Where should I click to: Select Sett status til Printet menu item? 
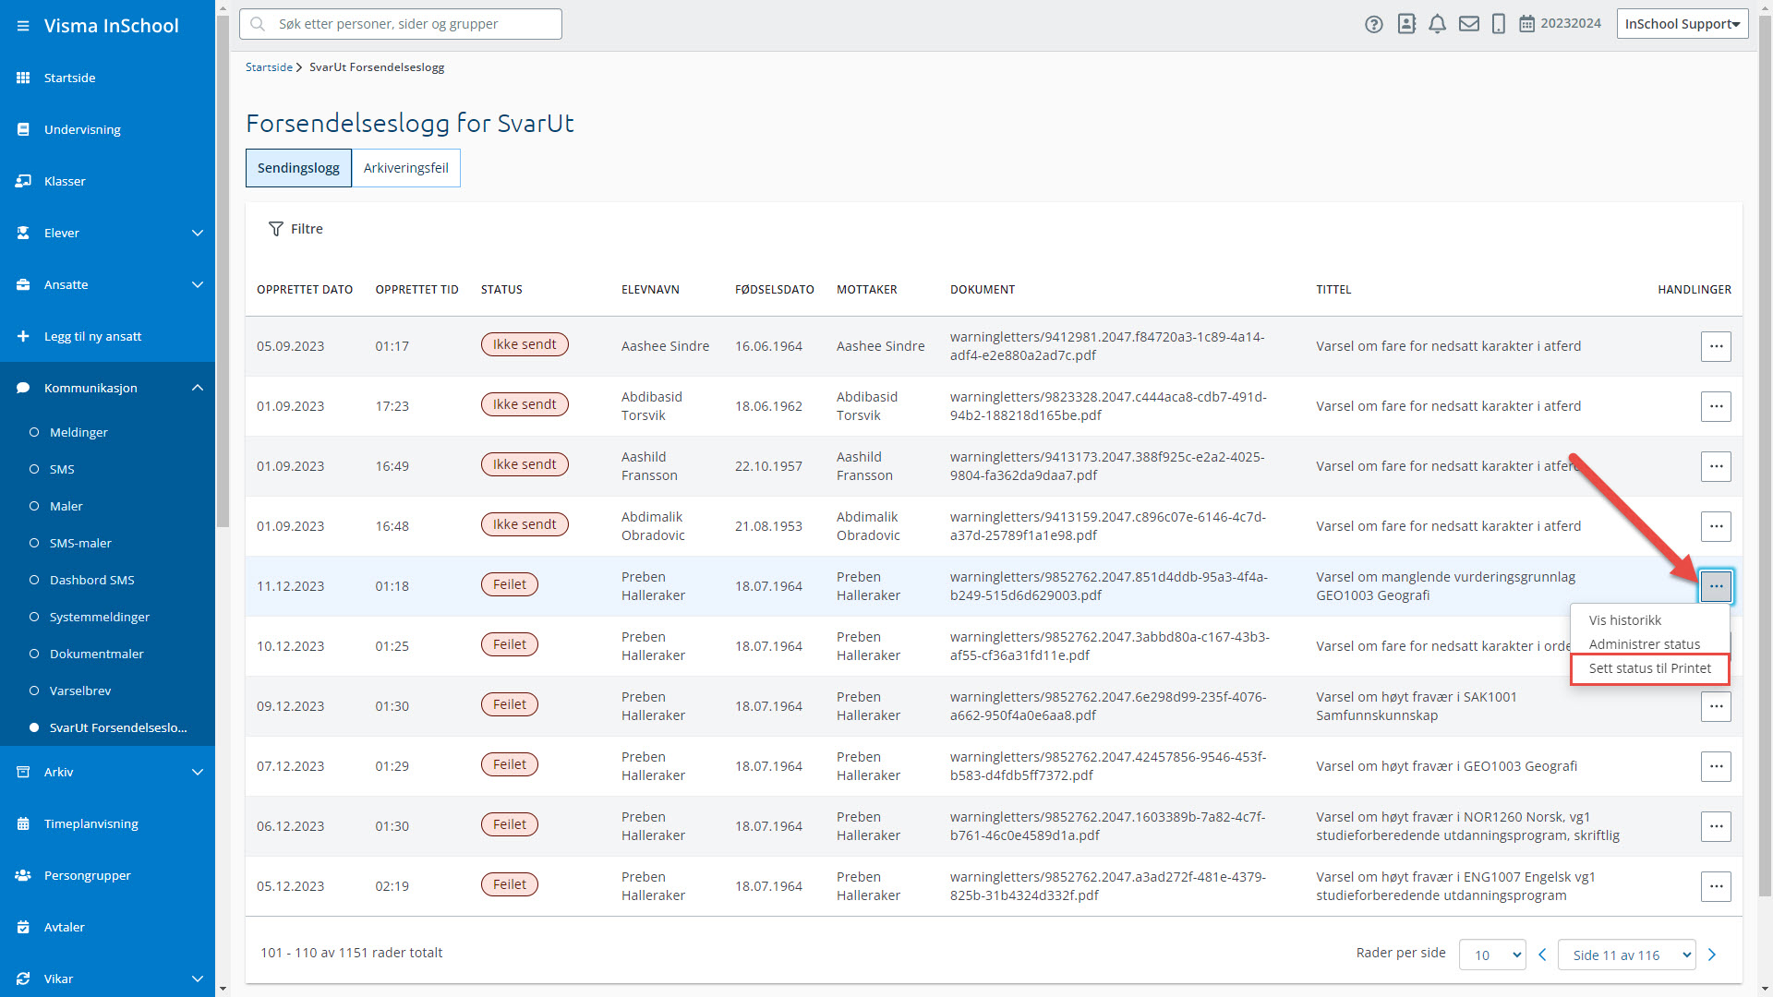tap(1649, 668)
